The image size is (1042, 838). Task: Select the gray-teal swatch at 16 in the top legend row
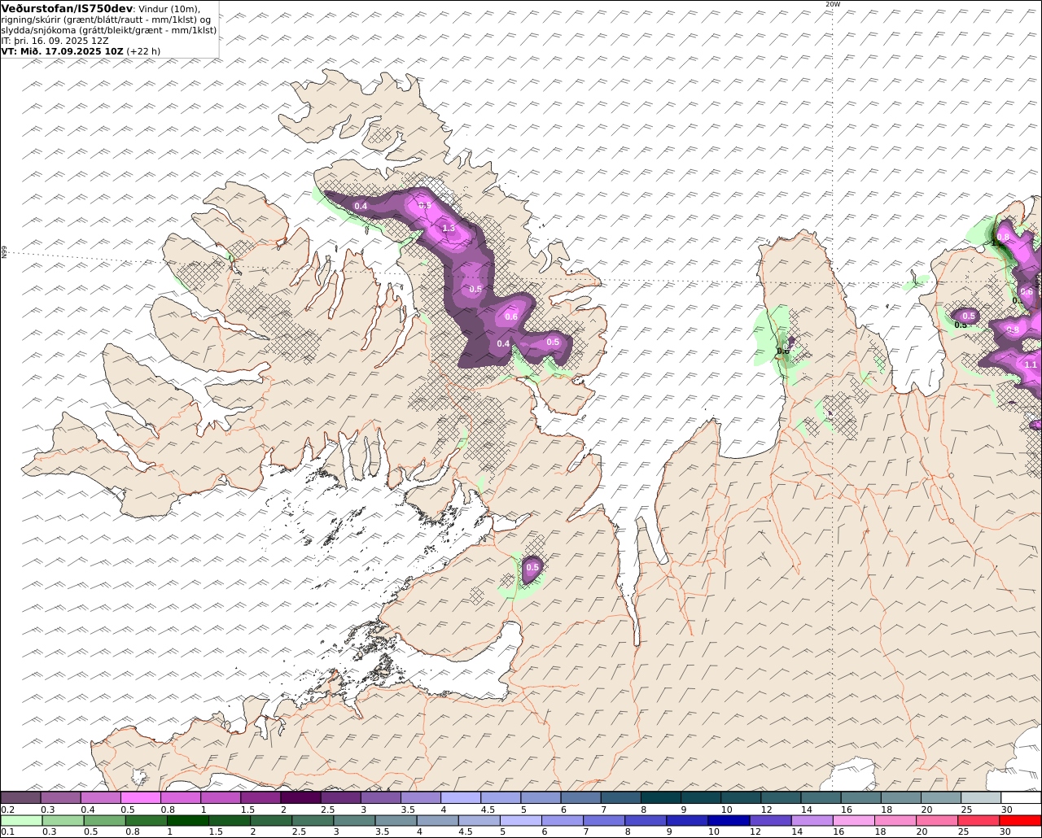tap(861, 798)
